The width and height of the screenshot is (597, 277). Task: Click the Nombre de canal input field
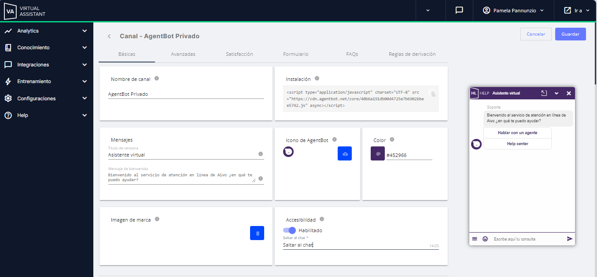(186, 94)
